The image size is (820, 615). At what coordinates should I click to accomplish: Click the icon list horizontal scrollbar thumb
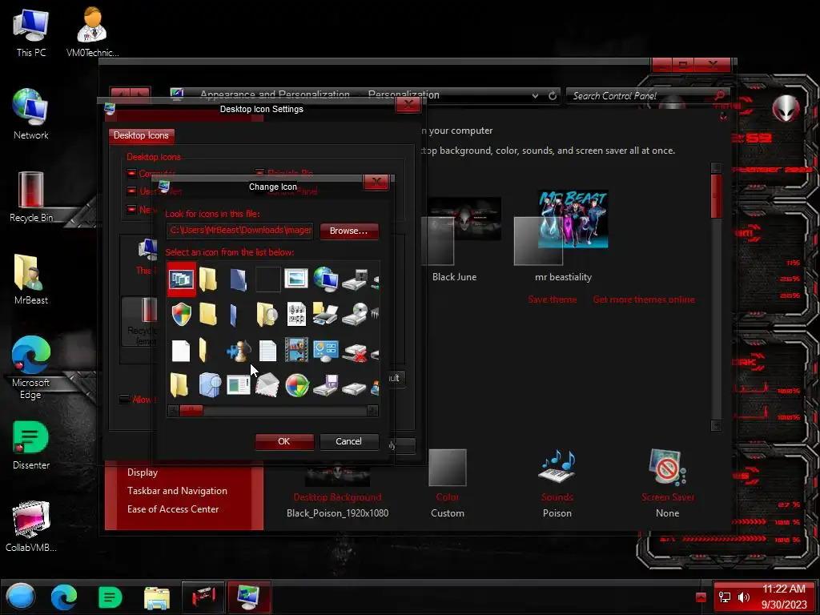(191, 411)
